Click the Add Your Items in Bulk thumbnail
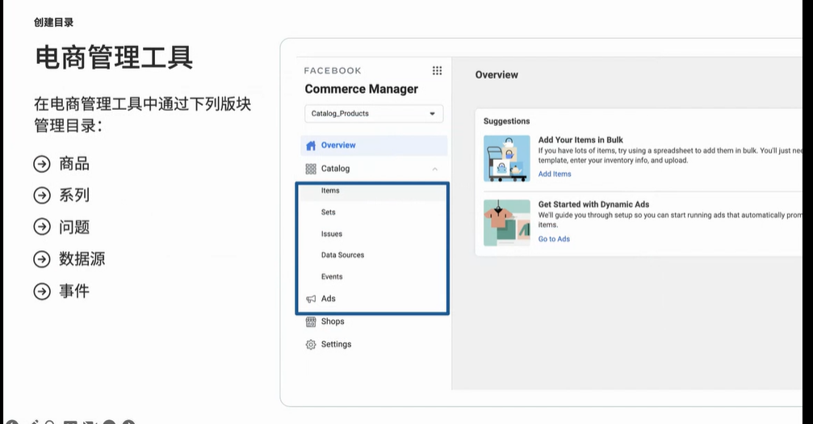The height and width of the screenshot is (424, 813). [x=506, y=158]
